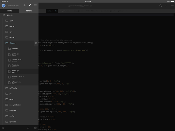Click the cloud icon at sidebar bottom
Screen dimensions: 175x131
point(3,128)
